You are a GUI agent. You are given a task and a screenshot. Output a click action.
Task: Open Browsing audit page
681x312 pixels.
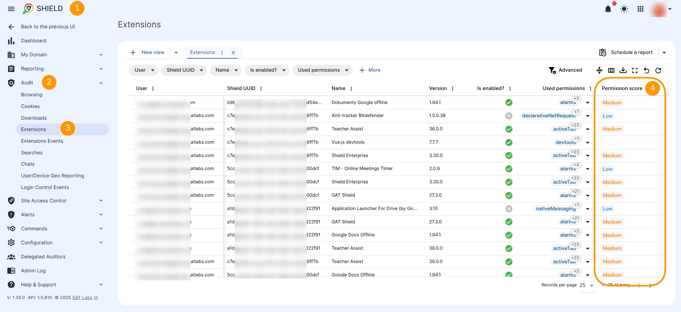(x=32, y=95)
